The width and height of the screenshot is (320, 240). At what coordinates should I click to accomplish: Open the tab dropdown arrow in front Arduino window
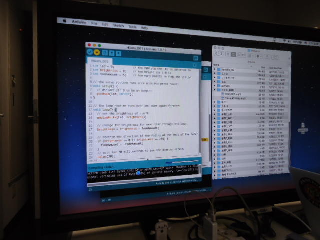[x=195, y=65]
